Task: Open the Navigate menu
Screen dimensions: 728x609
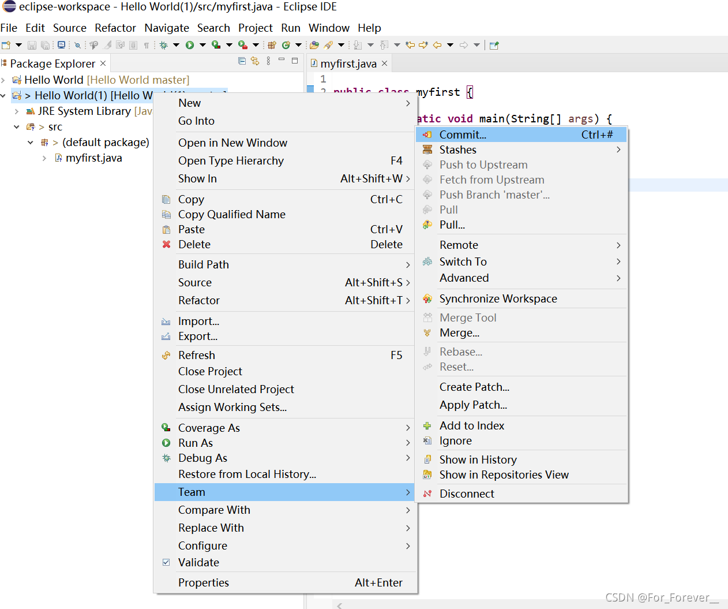Action: tap(167, 28)
